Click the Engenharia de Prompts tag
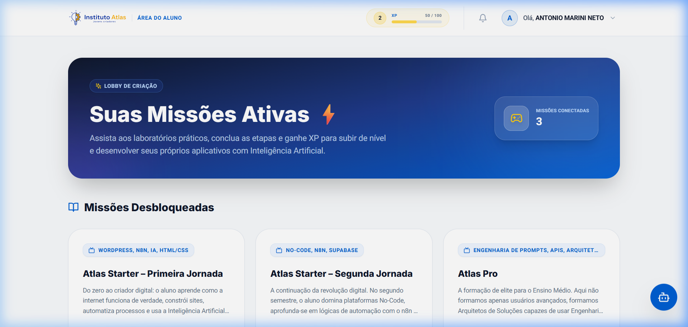This screenshot has width=688, height=327. coord(531,250)
